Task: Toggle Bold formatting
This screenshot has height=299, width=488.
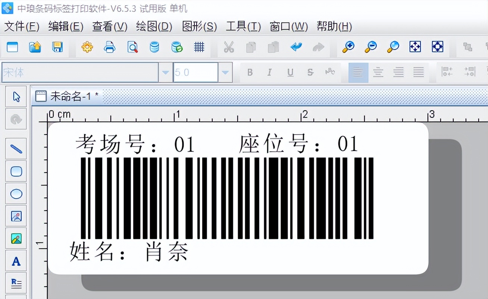Action: tap(250, 72)
